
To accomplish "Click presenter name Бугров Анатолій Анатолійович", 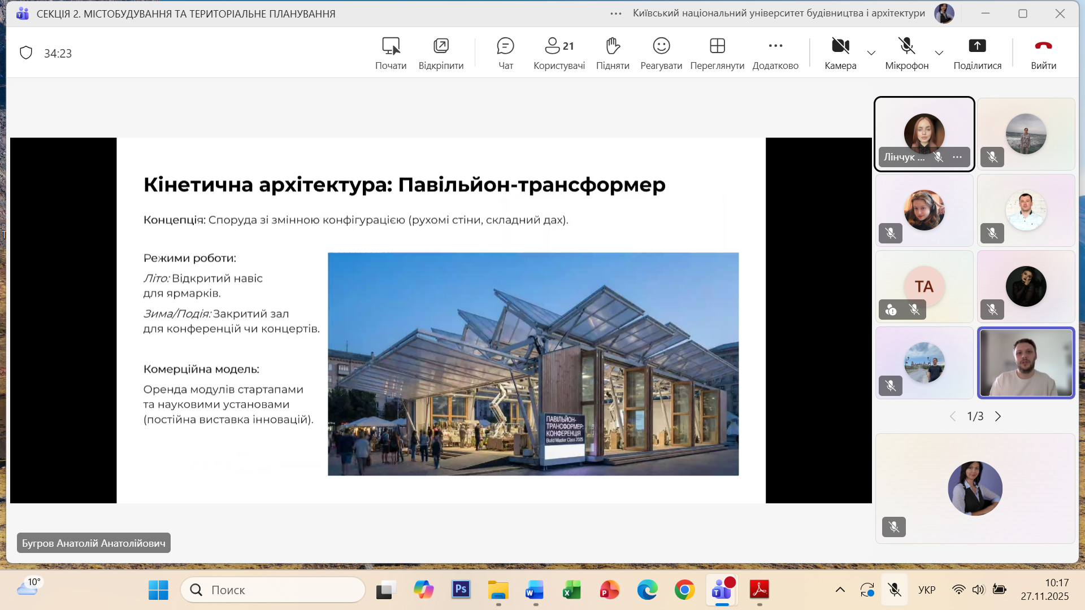I will (94, 543).
